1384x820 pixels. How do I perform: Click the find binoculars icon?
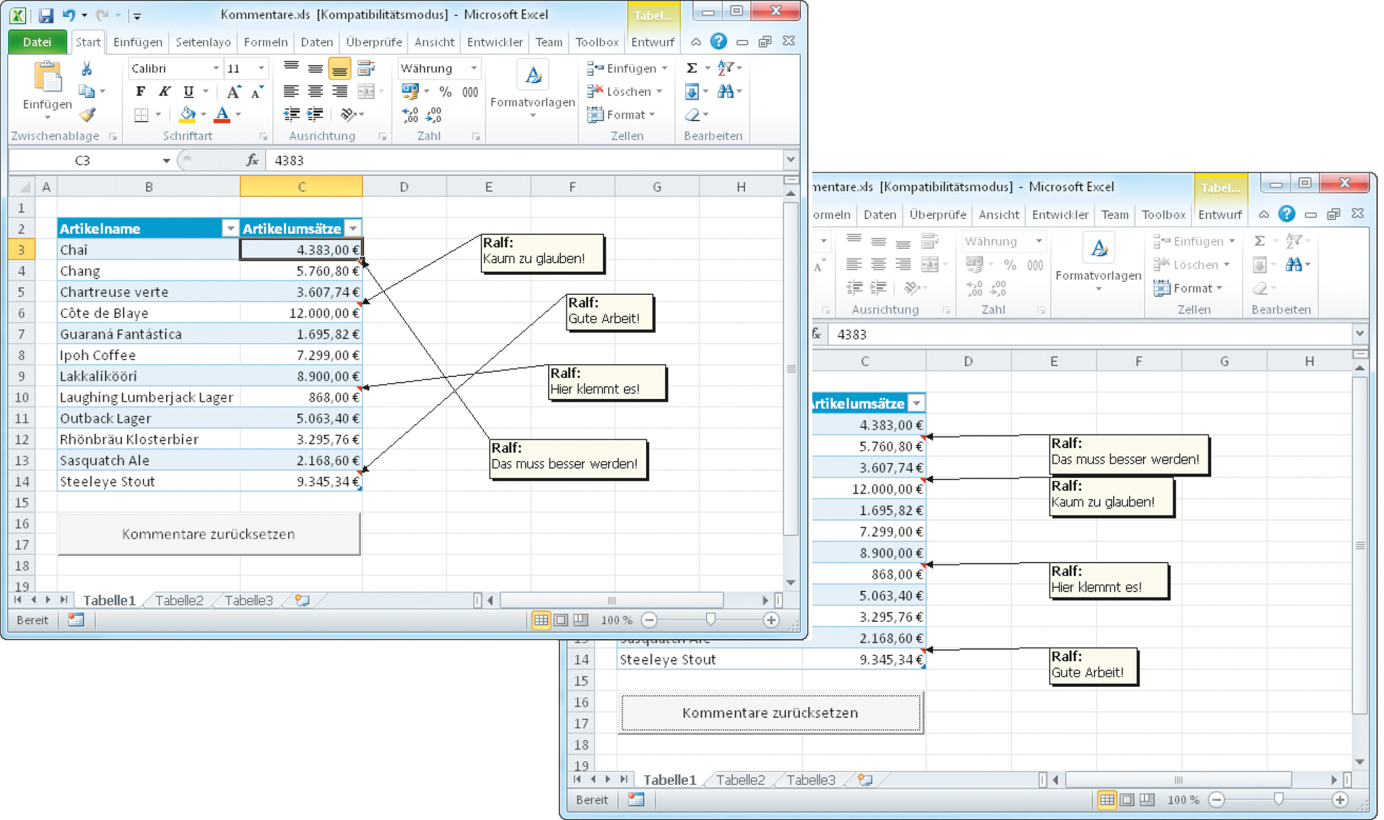click(726, 91)
